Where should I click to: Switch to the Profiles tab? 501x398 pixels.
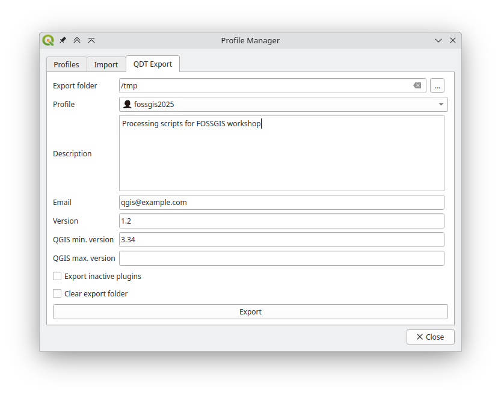click(66, 64)
